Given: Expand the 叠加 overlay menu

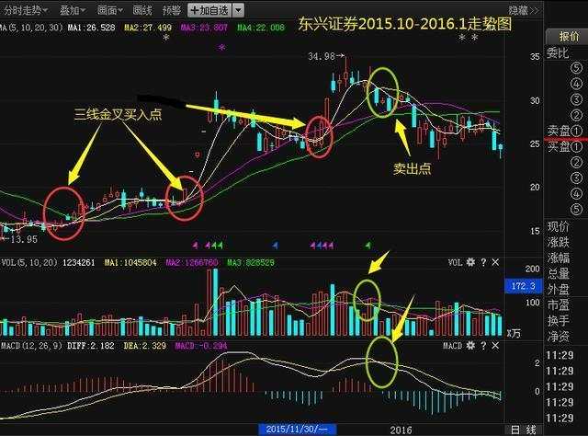Looking at the screenshot, I should tap(73, 10).
